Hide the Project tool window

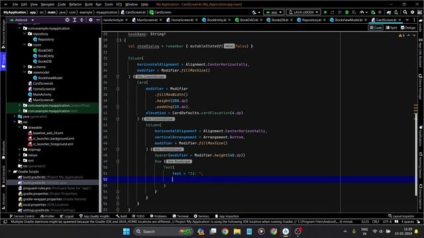98,20
